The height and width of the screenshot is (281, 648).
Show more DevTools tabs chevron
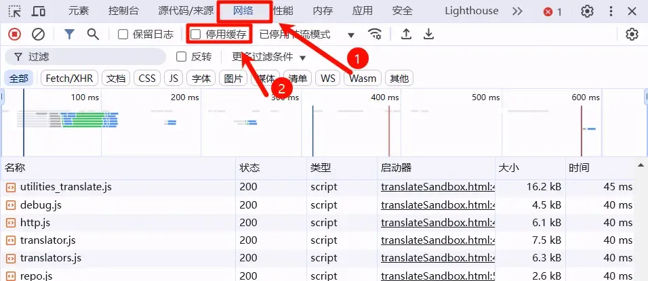click(517, 11)
